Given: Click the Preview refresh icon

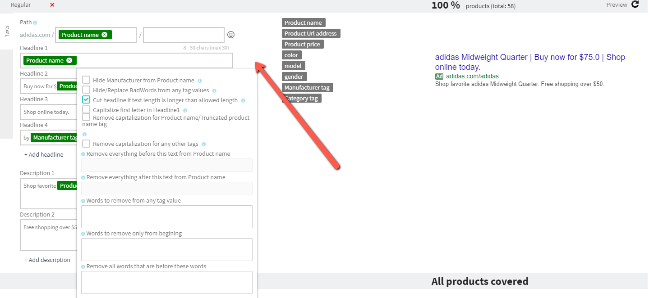Looking at the screenshot, I should [x=635, y=5].
